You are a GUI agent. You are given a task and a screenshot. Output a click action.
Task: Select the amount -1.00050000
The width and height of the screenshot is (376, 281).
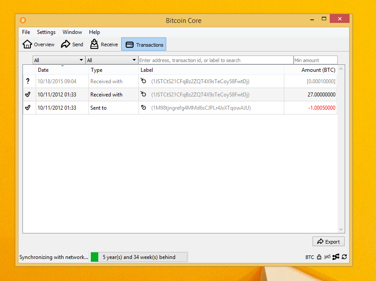coord(322,108)
